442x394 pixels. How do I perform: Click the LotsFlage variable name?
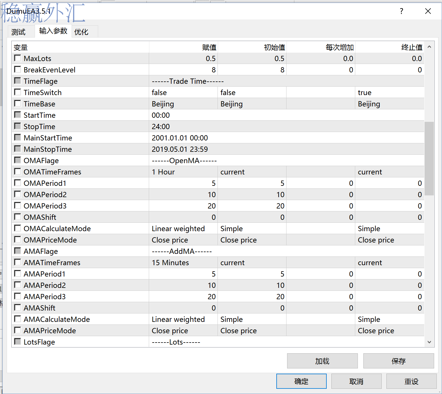(x=39, y=342)
